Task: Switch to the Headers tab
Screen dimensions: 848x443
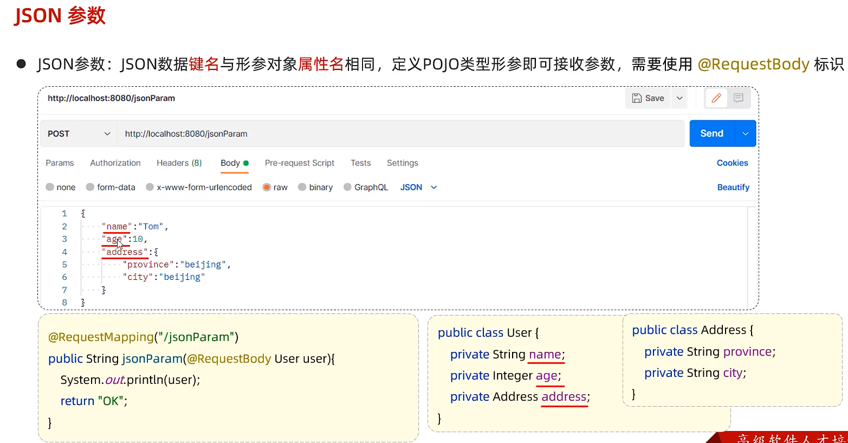Action: tap(179, 163)
